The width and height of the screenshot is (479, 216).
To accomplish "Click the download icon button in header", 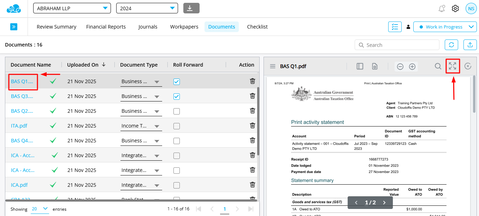I will pos(191,8).
